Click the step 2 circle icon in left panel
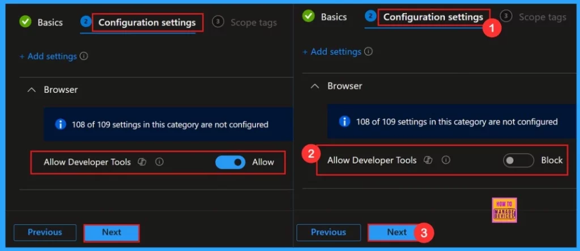Screen dimensions: 580x251 86,22
